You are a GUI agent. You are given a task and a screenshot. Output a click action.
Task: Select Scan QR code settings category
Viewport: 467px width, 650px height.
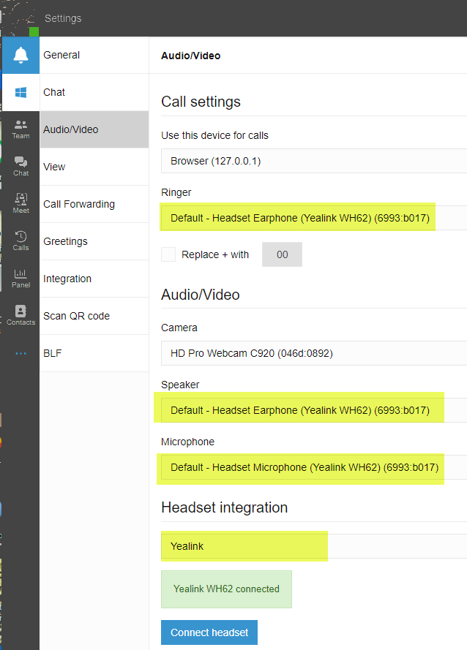[94, 317]
